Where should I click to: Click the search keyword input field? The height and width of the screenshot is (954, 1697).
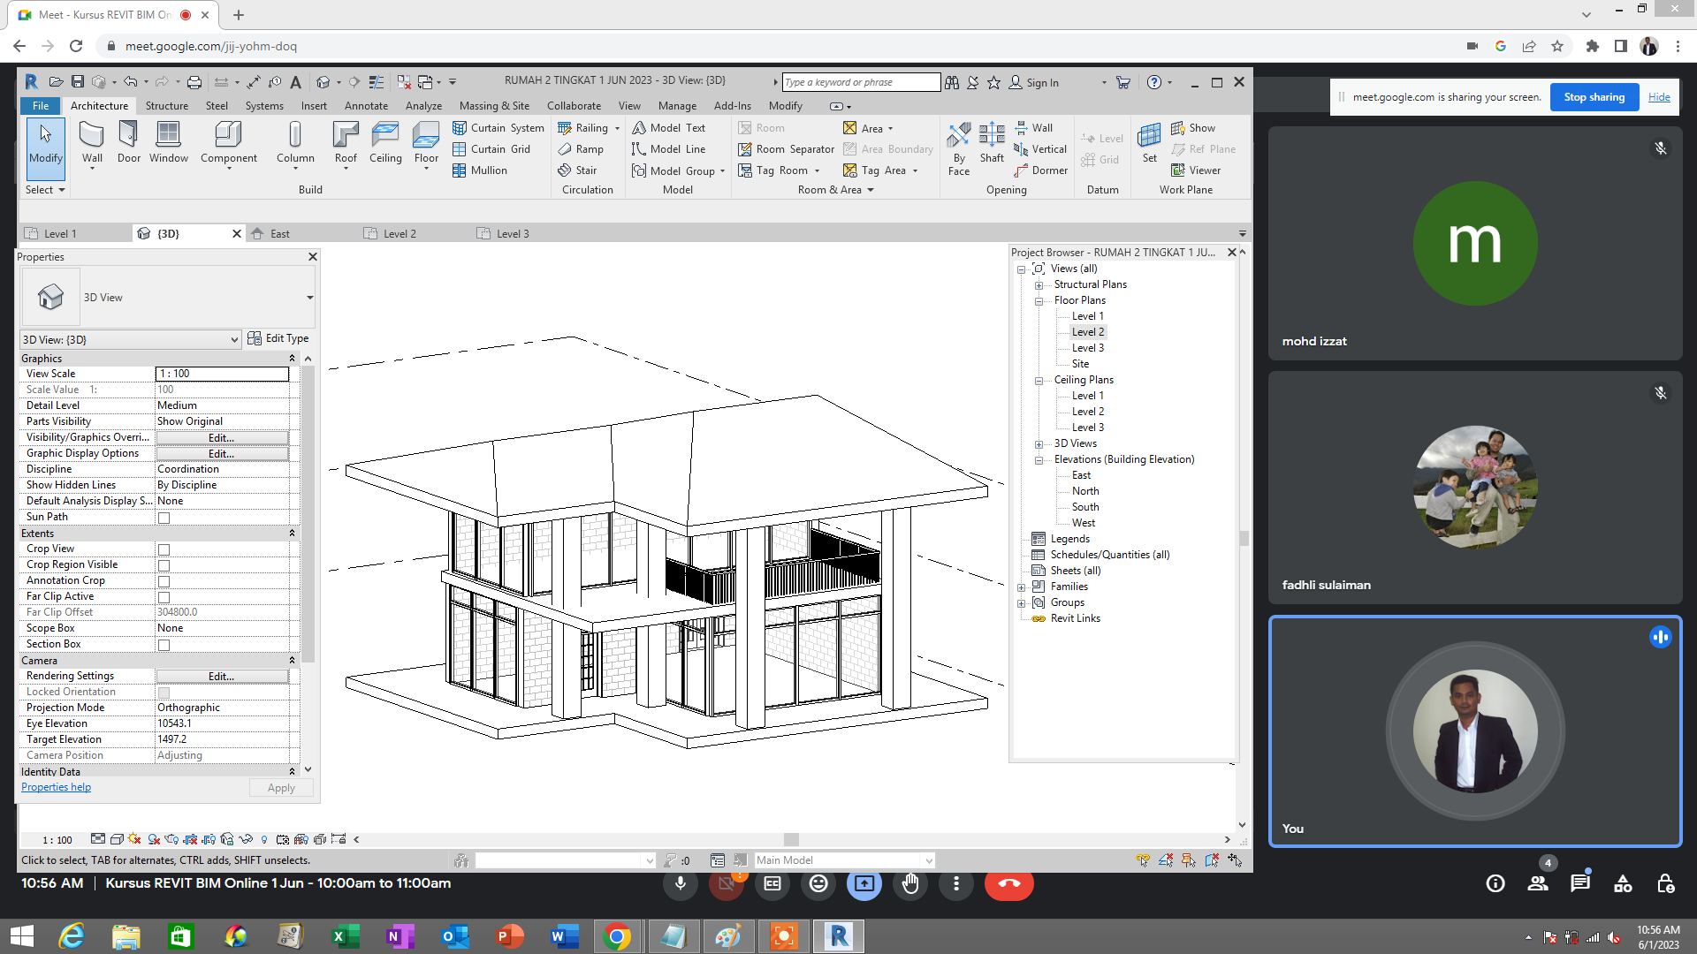861,82
